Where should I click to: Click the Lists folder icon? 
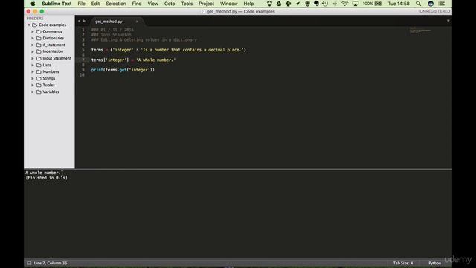tap(39, 65)
